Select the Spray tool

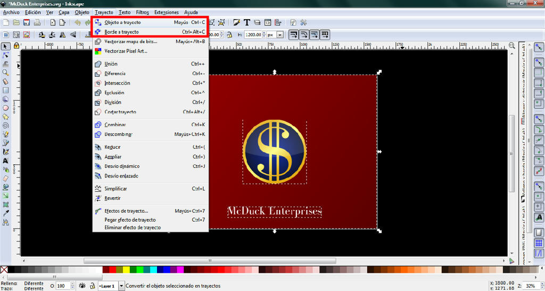5,169
